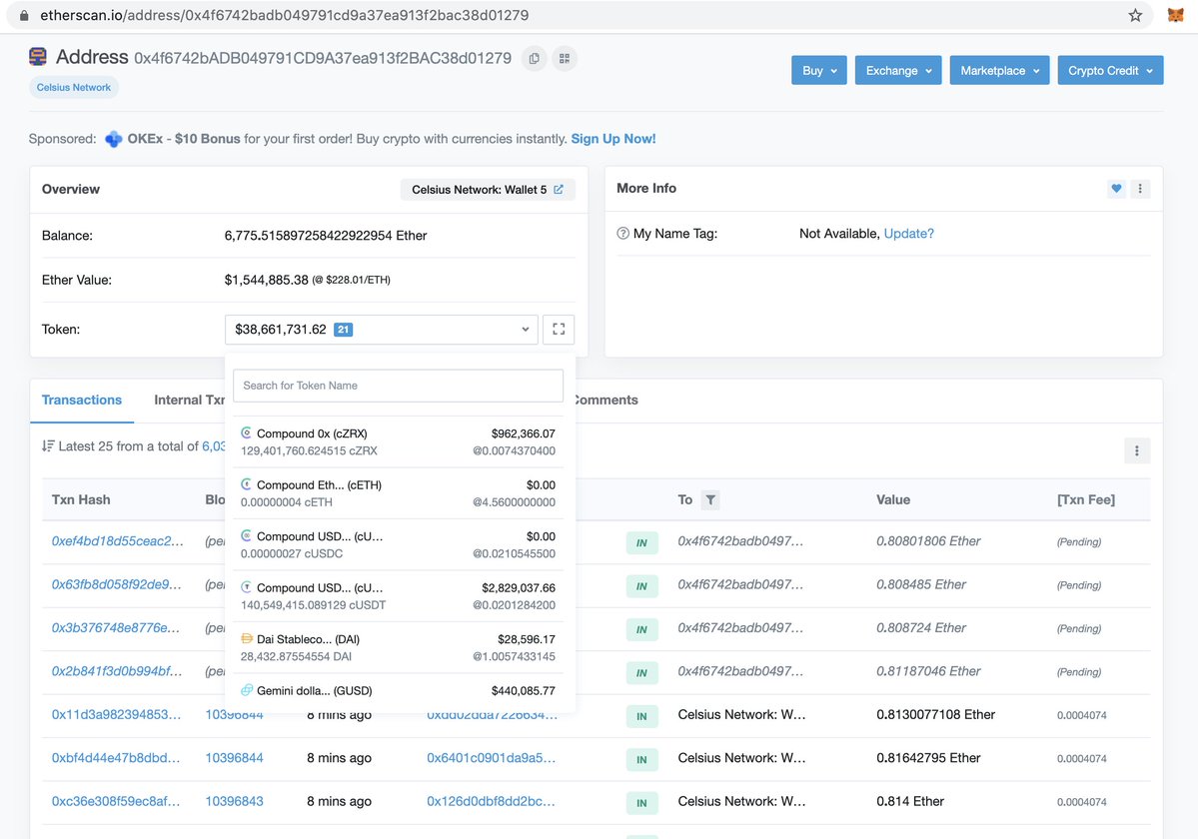Image resolution: width=1198 pixels, height=839 pixels.
Task: Click the total transactions count link
Action: click(x=214, y=446)
